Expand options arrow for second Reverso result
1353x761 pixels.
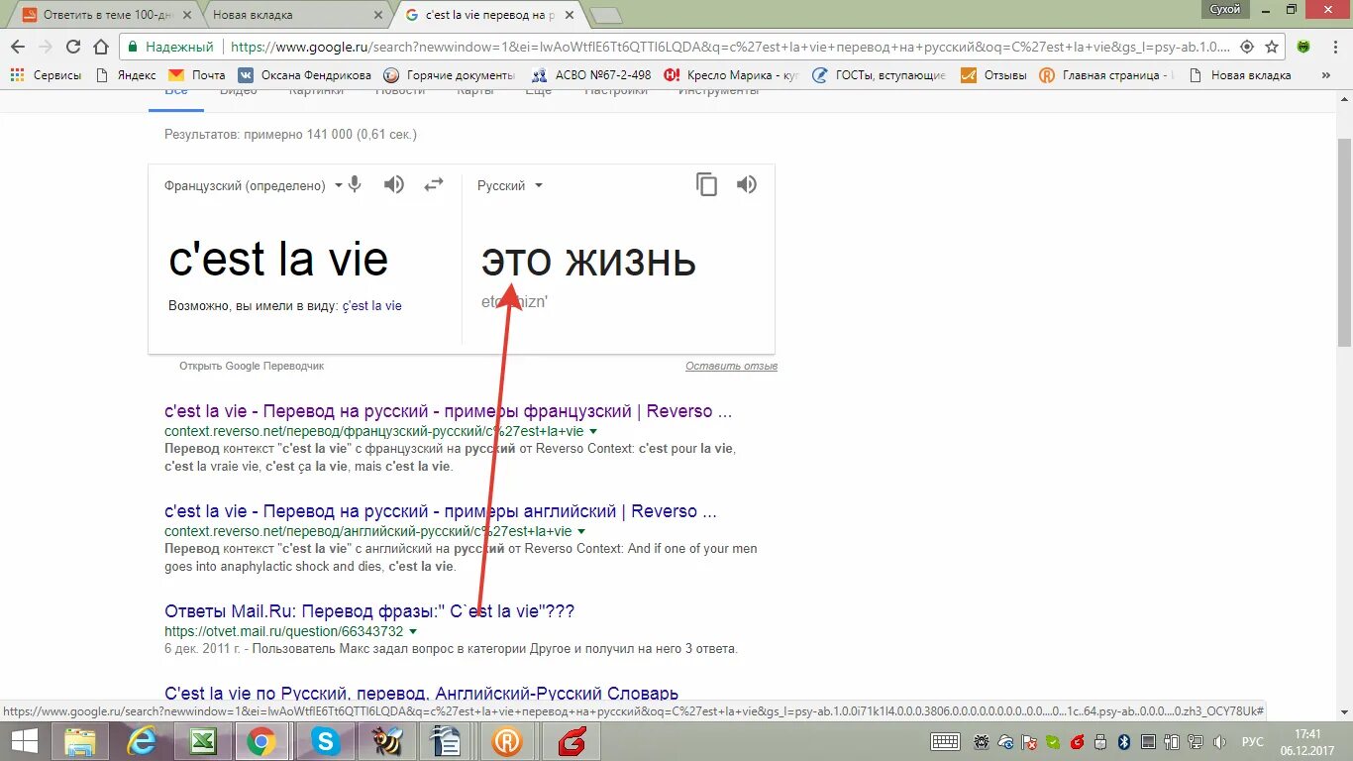coord(581,532)
